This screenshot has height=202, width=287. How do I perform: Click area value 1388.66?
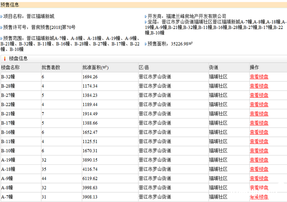(90, 123)
